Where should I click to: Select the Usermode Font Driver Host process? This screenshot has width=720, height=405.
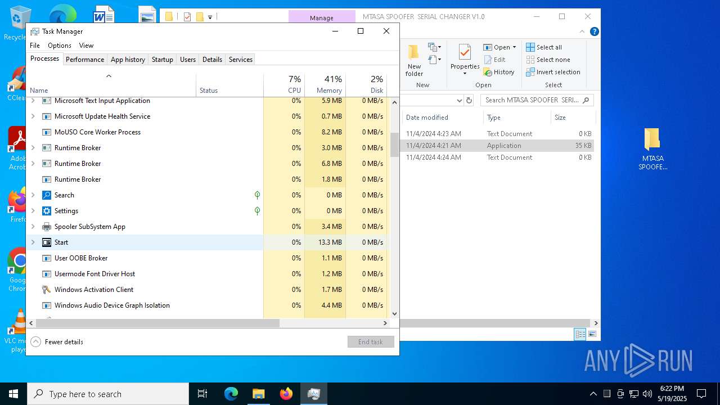[x=94, y=274]
